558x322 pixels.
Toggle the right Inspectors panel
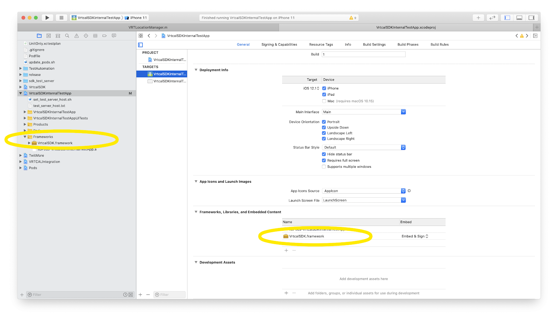click(531, 18)
